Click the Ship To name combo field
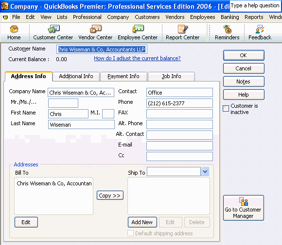 click(174, 172)
